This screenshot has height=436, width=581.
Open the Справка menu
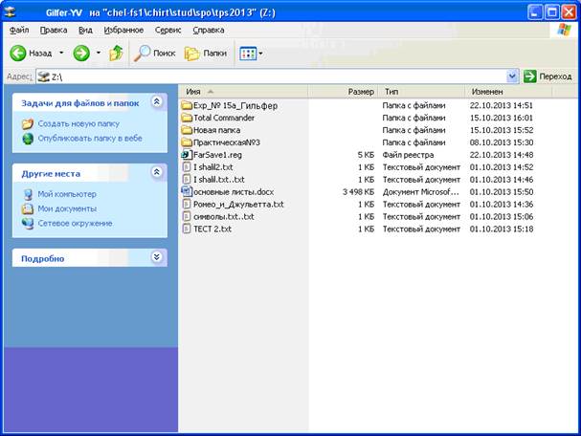(209, 30)
